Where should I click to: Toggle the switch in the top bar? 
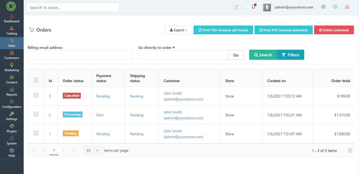click(x=237, y=7)
